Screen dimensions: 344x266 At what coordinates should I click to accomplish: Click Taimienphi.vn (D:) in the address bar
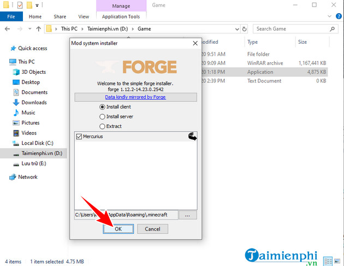coord(108,29)
